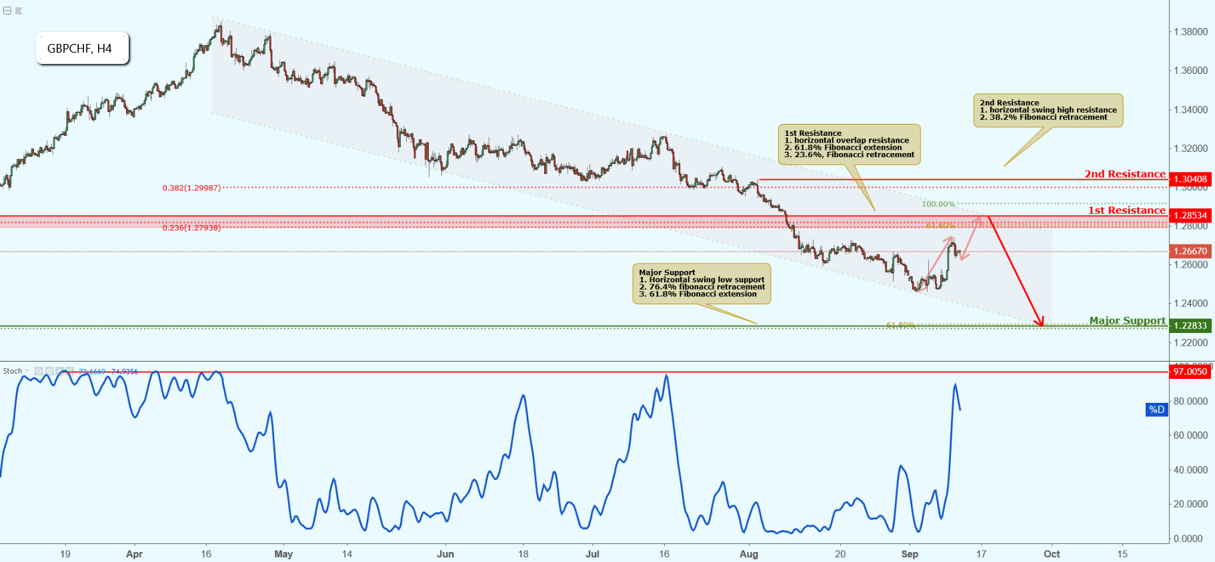Click the 1.36000 price axis label
The width and height of the screenshot is (1215, 562).
[1190, 71]
